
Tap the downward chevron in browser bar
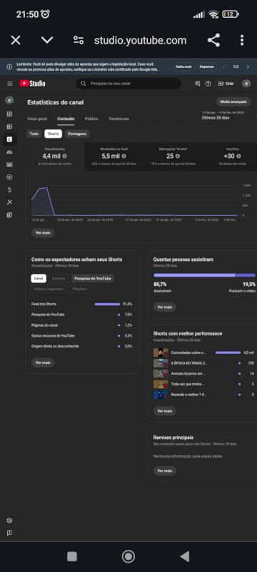pos(47,40)
